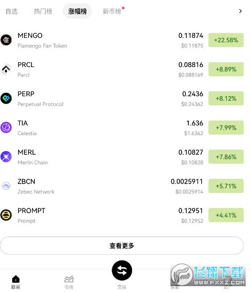Click the 查看更多 button
Screen dimensions: 251x292
[122, 246]
